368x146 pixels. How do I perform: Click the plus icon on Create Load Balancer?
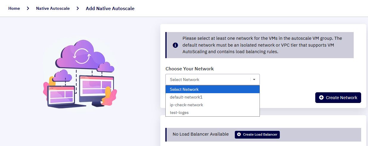[x=239, y=134]
